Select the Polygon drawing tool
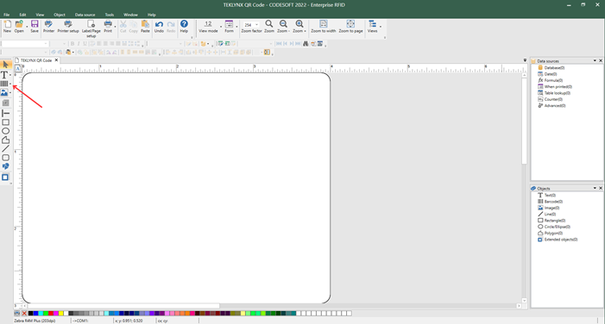 tap(5, 140)
